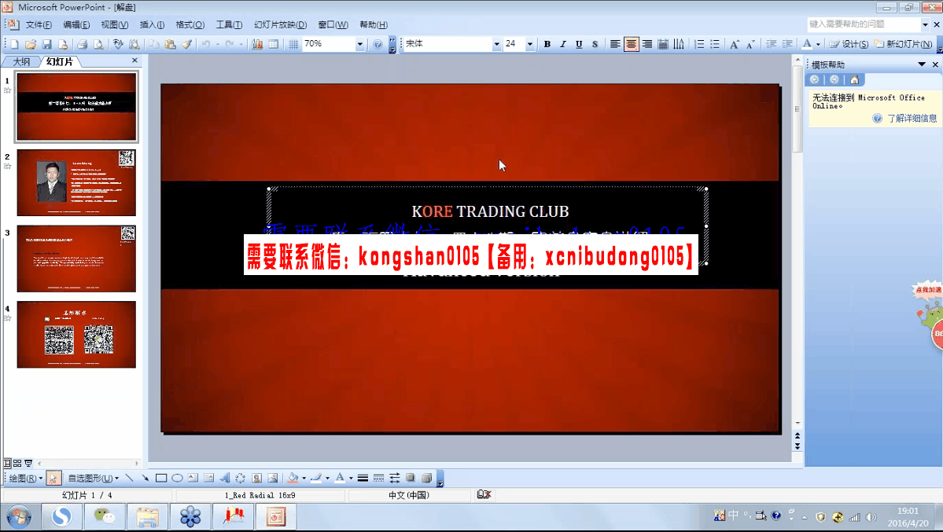Expand the 模板帮助 task pane menu arrow
Image resolution: width=943 pixels, height=532 pixels.
(921, 64)
